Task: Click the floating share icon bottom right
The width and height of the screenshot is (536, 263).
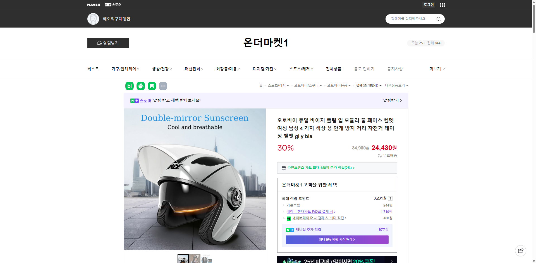Action: tap(521, 250)
